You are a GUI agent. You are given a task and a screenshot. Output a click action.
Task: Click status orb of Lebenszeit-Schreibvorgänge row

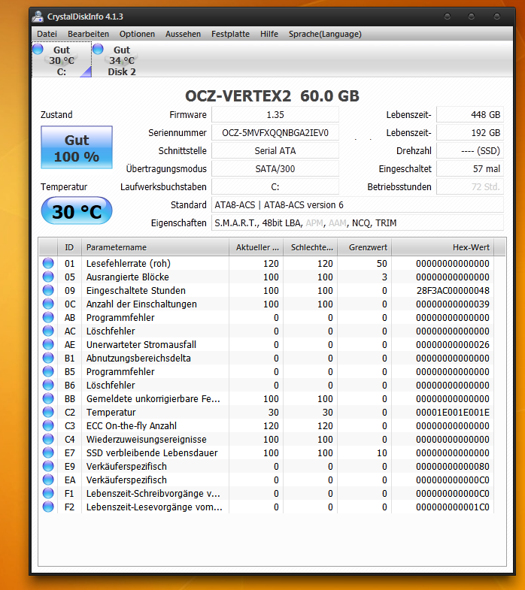point(48,493)
